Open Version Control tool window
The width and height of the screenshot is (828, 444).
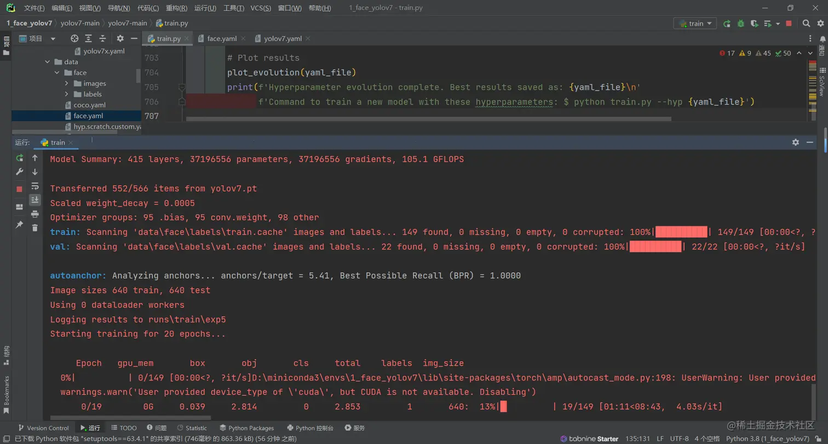pyautogui.click(x=43, y=428)
